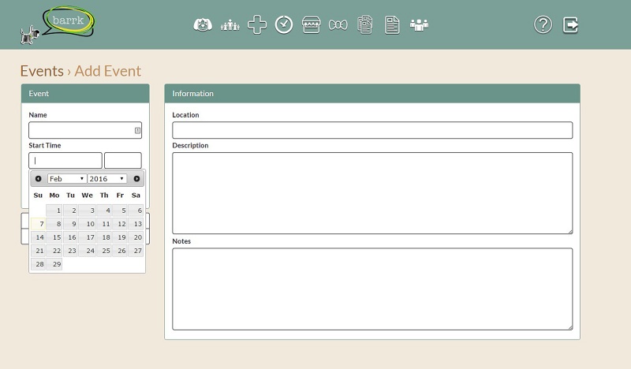Open the clock events icon

(x=284, y=25)
